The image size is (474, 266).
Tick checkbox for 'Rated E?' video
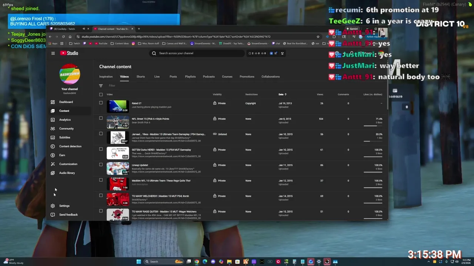[101, 103]
